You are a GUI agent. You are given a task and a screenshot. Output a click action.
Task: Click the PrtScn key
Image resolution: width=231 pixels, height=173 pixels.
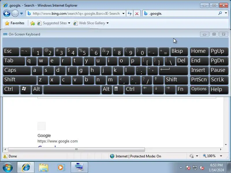[199, 80]
